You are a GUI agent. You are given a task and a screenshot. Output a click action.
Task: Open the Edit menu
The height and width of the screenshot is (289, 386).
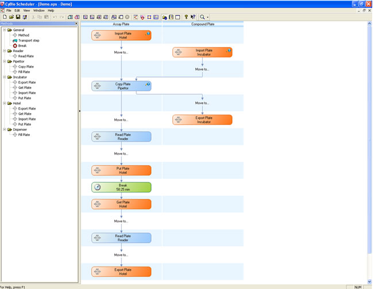[x=17, y=10]
